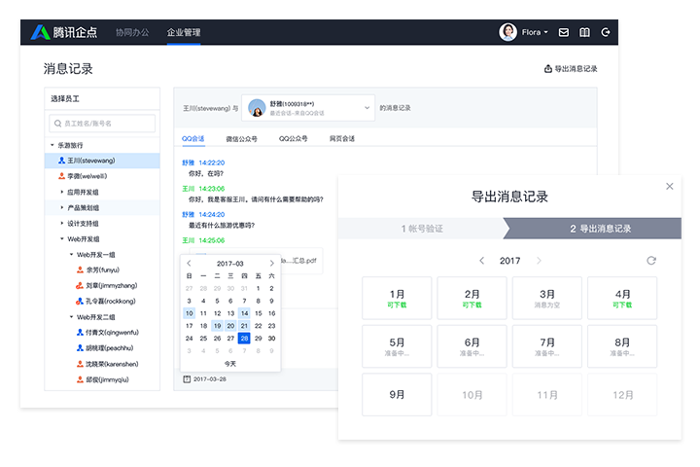Select employee funyu in tree
The image size is (700, 467).
98,269
